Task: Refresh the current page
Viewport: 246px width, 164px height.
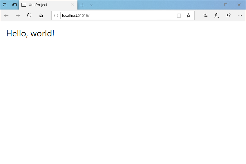Action: click(29, 16)
